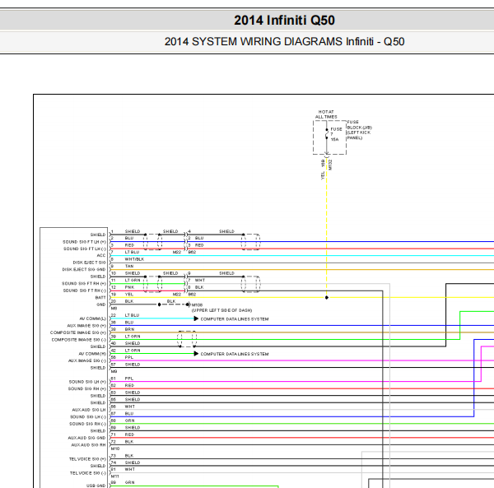The image size is (494, 488).
Task: Click the 'DISK EJECT SIG GND' label
Action: [84, 269]
